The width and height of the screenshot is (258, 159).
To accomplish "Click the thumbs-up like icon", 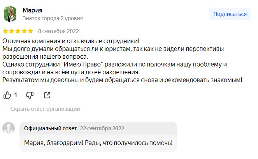I will click(7, 95).
